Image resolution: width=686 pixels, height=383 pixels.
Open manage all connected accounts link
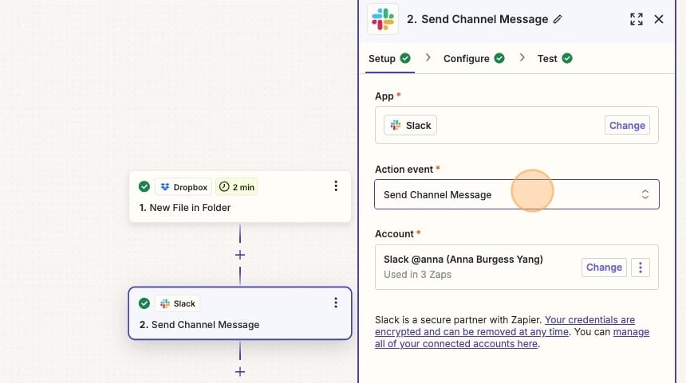(512, 338)
